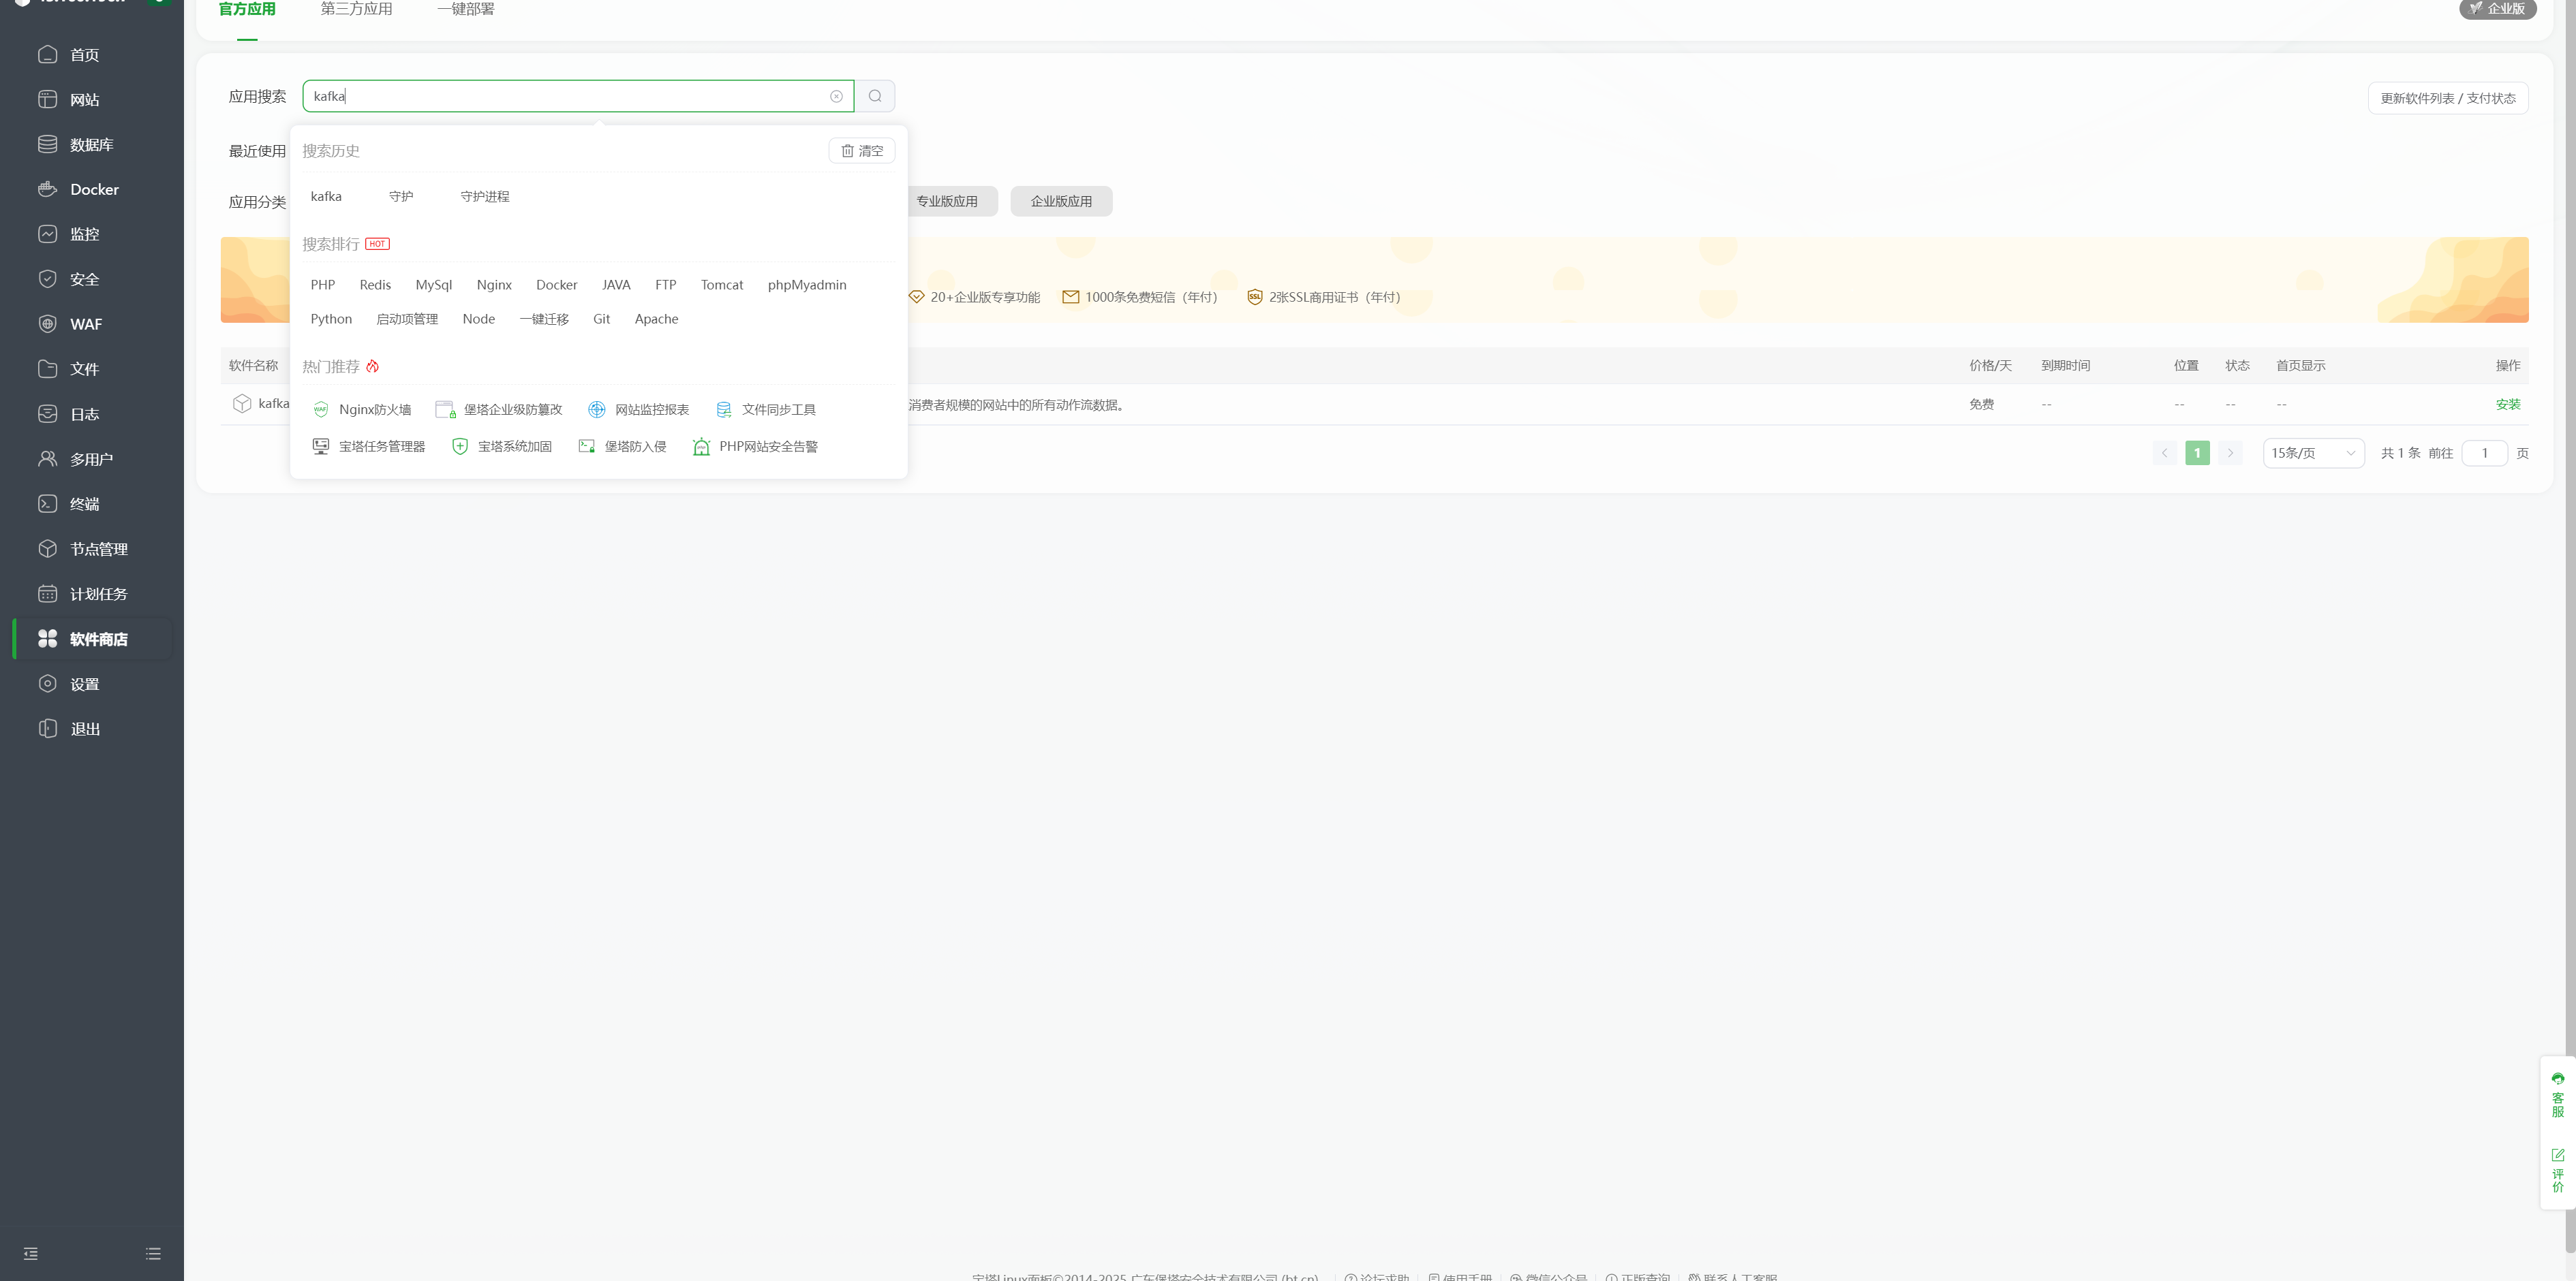Open the 数据库 database icon

(47, 144)
